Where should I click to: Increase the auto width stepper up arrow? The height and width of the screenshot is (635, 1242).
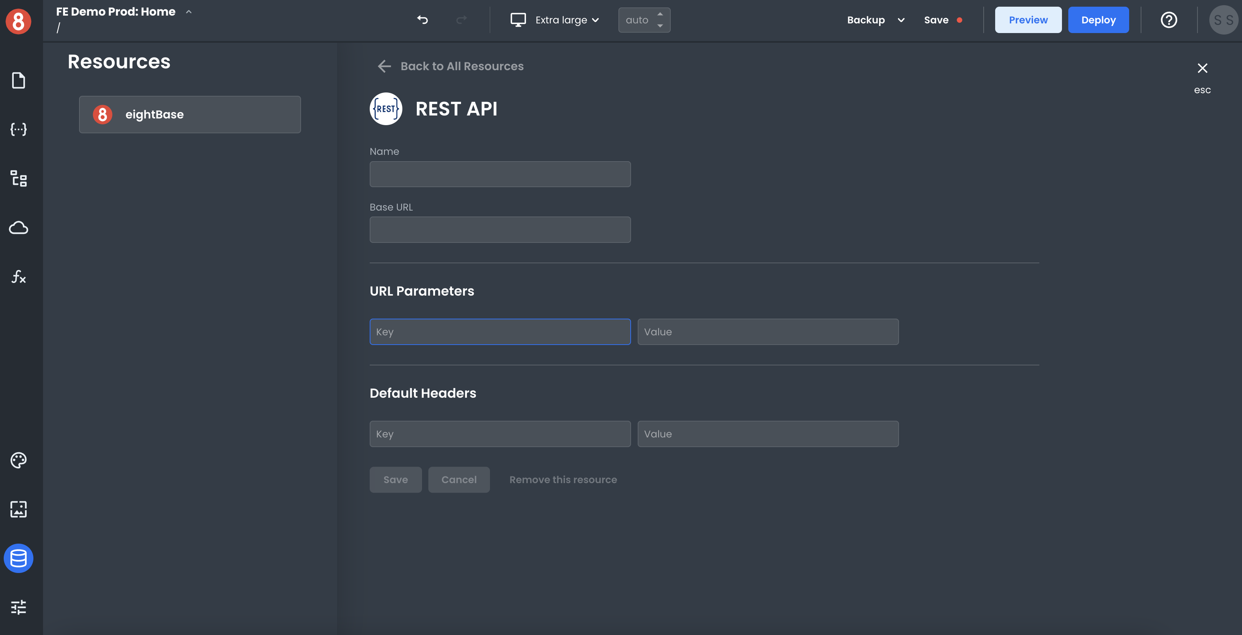point(660,14)
